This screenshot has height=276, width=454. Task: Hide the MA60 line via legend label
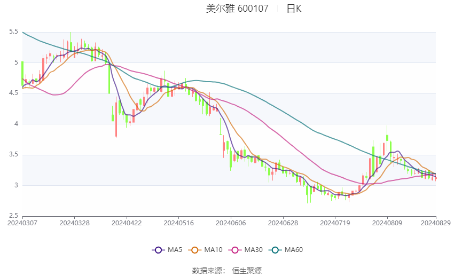point(294,250)
